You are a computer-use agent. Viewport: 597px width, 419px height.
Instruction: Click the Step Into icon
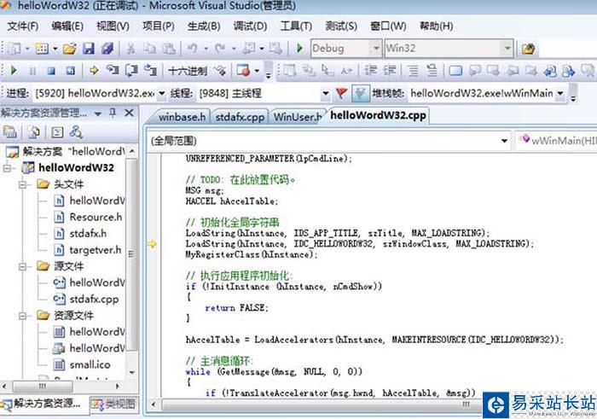click(113, 71)
